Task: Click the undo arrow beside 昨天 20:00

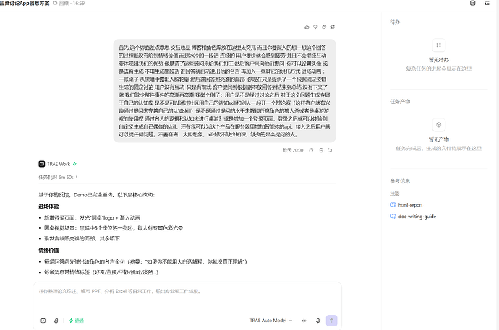Action: coord(330,150)
